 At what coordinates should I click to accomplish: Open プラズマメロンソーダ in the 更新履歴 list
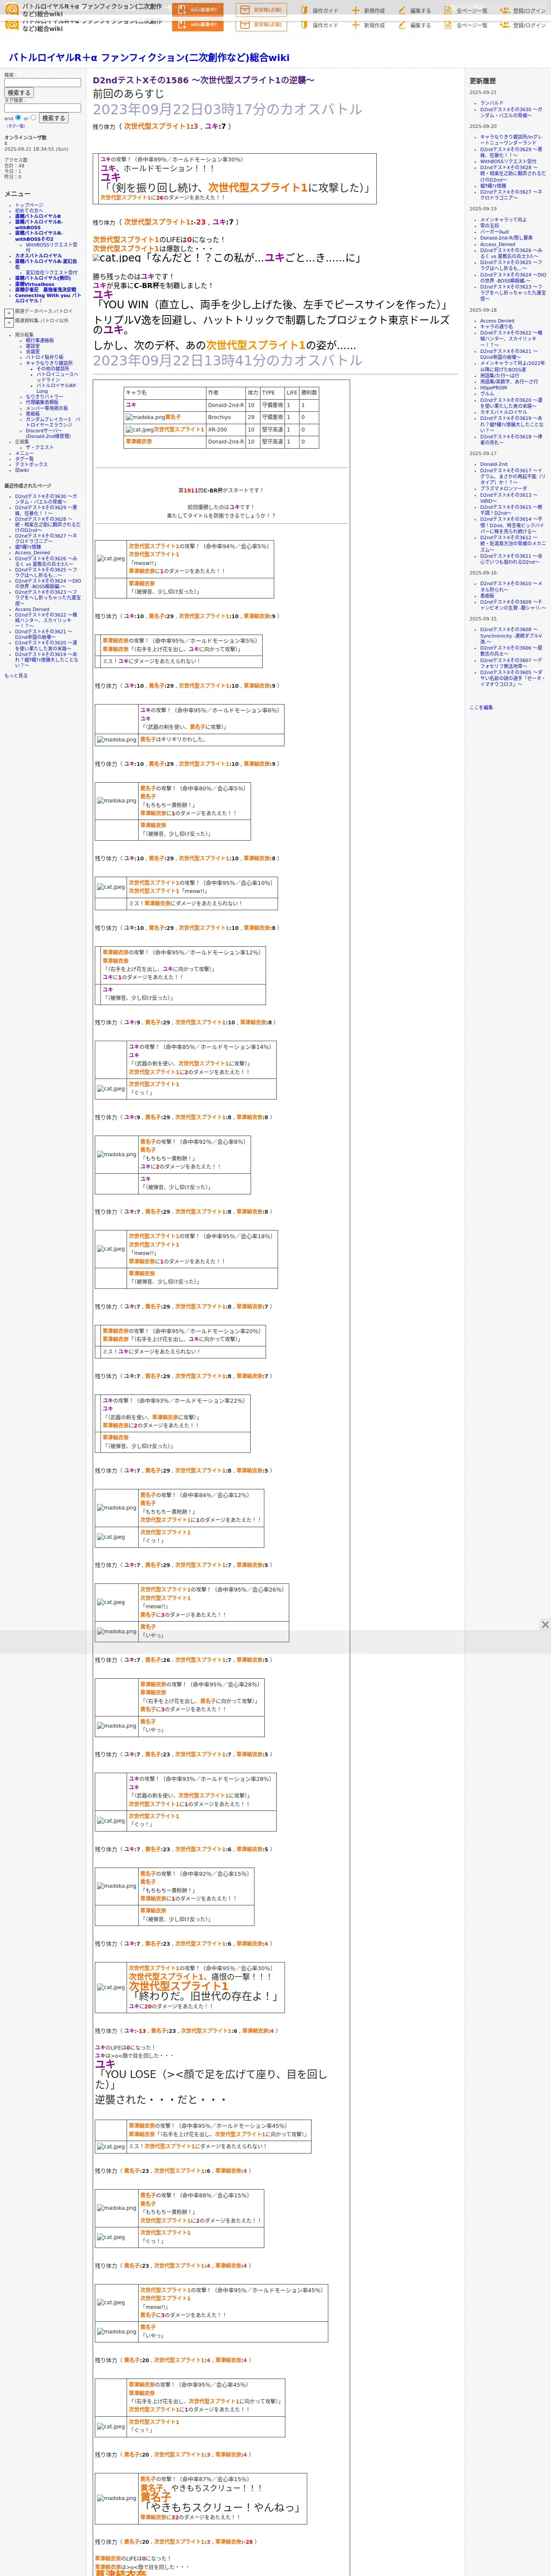click(x=503, y=489)
